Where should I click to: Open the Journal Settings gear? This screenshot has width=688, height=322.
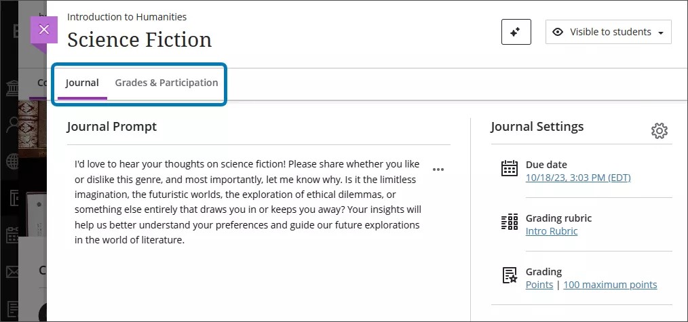659,131
